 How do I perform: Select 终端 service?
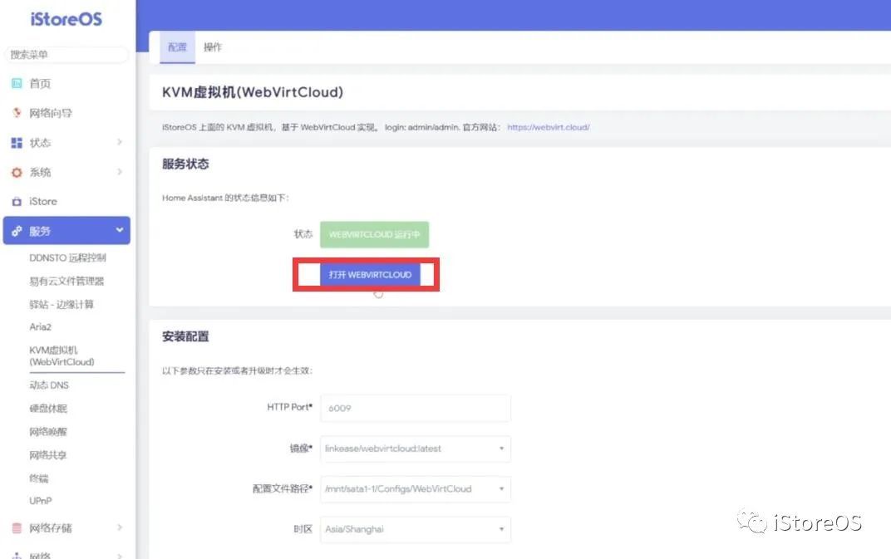click(38, 478)
